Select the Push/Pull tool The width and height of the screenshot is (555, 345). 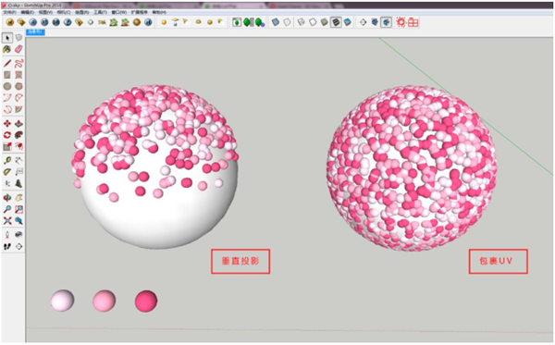[18, 124]
